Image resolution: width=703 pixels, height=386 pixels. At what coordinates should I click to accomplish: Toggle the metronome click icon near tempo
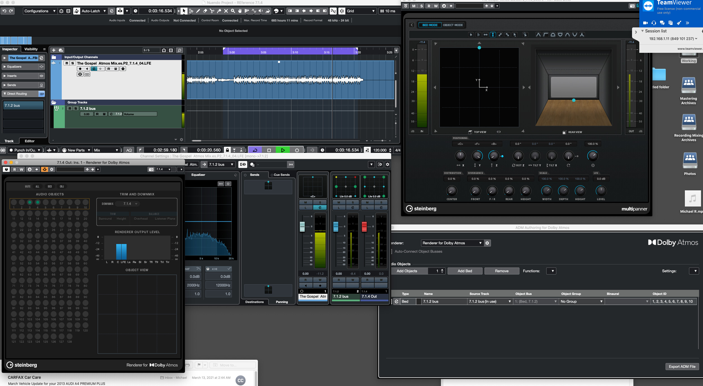tap(367, 150)
